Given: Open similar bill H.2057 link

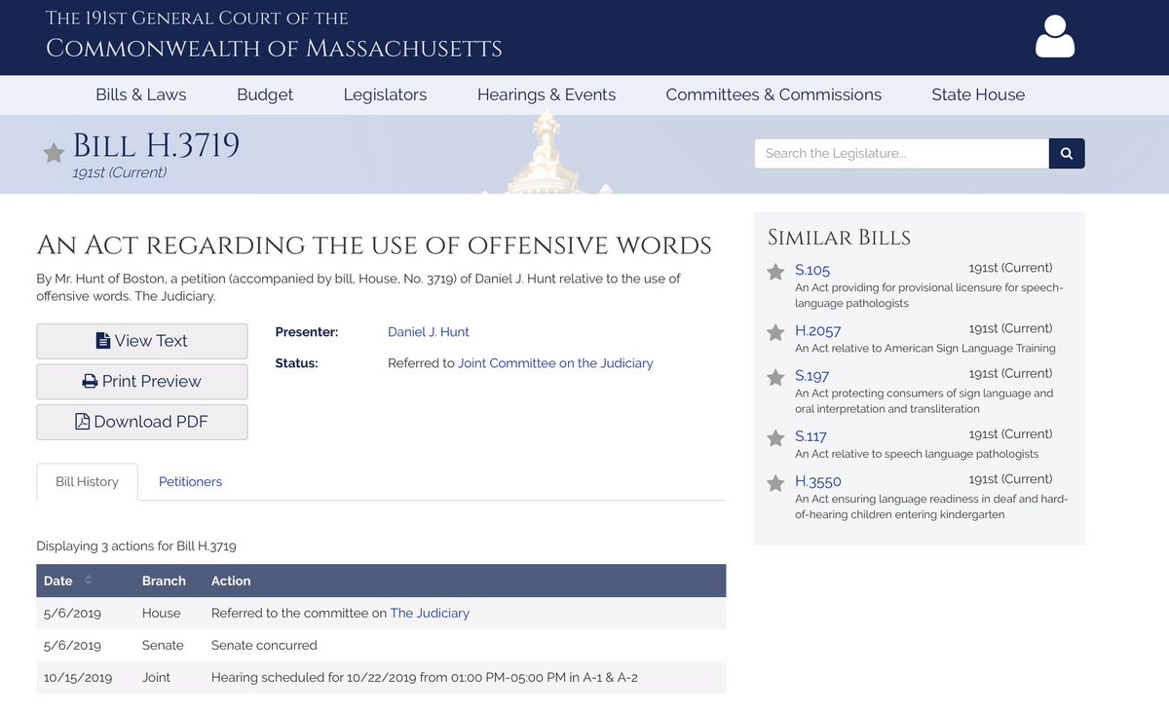Looking at the screenshot, I should pyautogui.click(x=818, y=331).
